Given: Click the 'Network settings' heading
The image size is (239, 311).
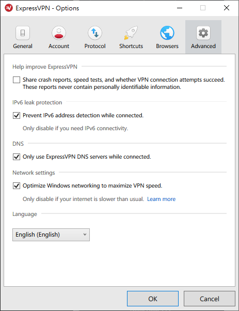Looking at the screenshot, I should (x=34, y=173).
